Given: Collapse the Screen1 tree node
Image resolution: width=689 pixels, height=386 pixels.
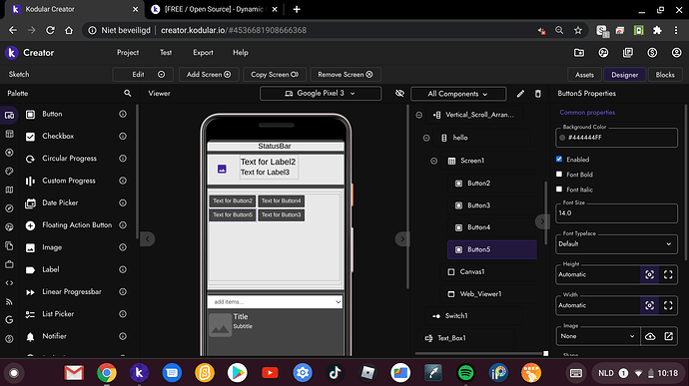Looking at the screenshot, I should click(433, 161).
